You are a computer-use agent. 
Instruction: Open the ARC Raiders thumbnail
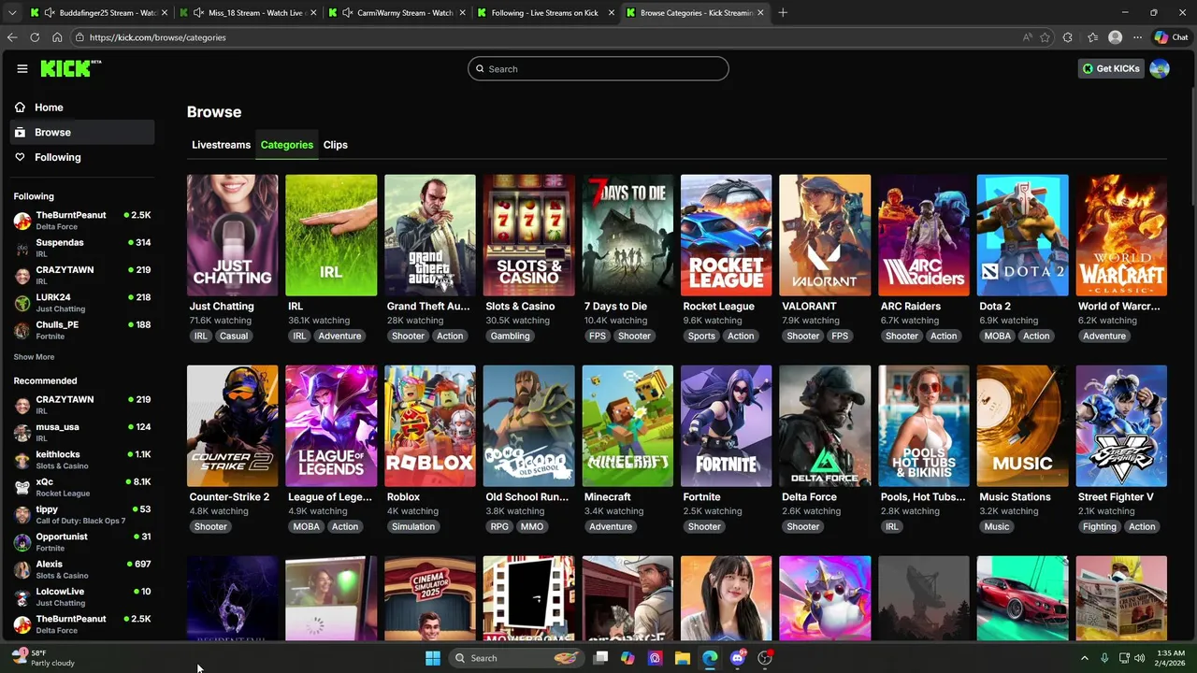[924, 236]
